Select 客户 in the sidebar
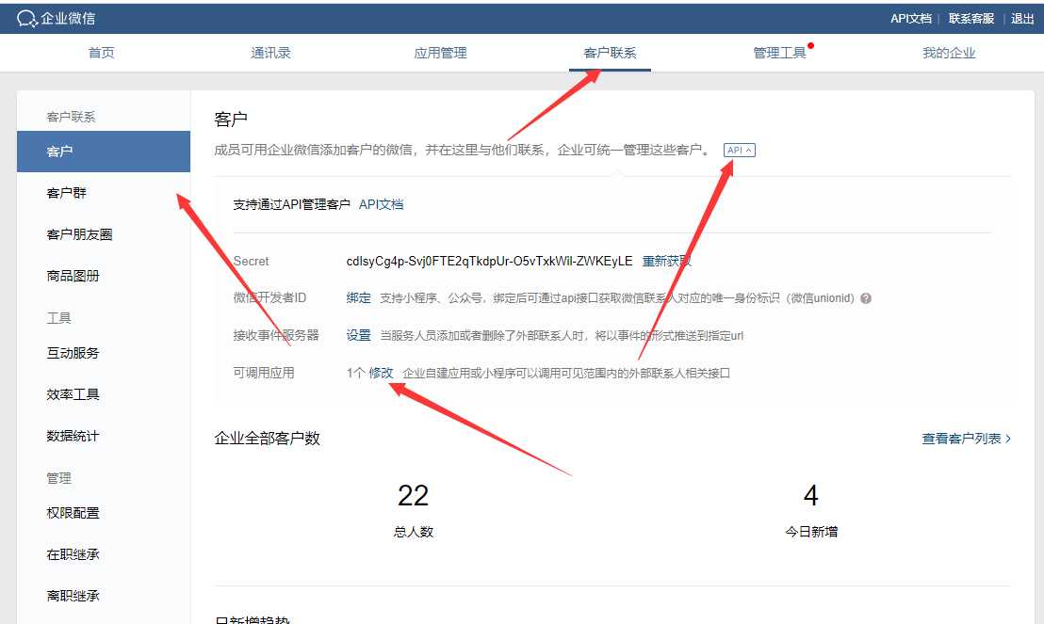The height and width of the screenshot is (624, 1044). (104, 152)
